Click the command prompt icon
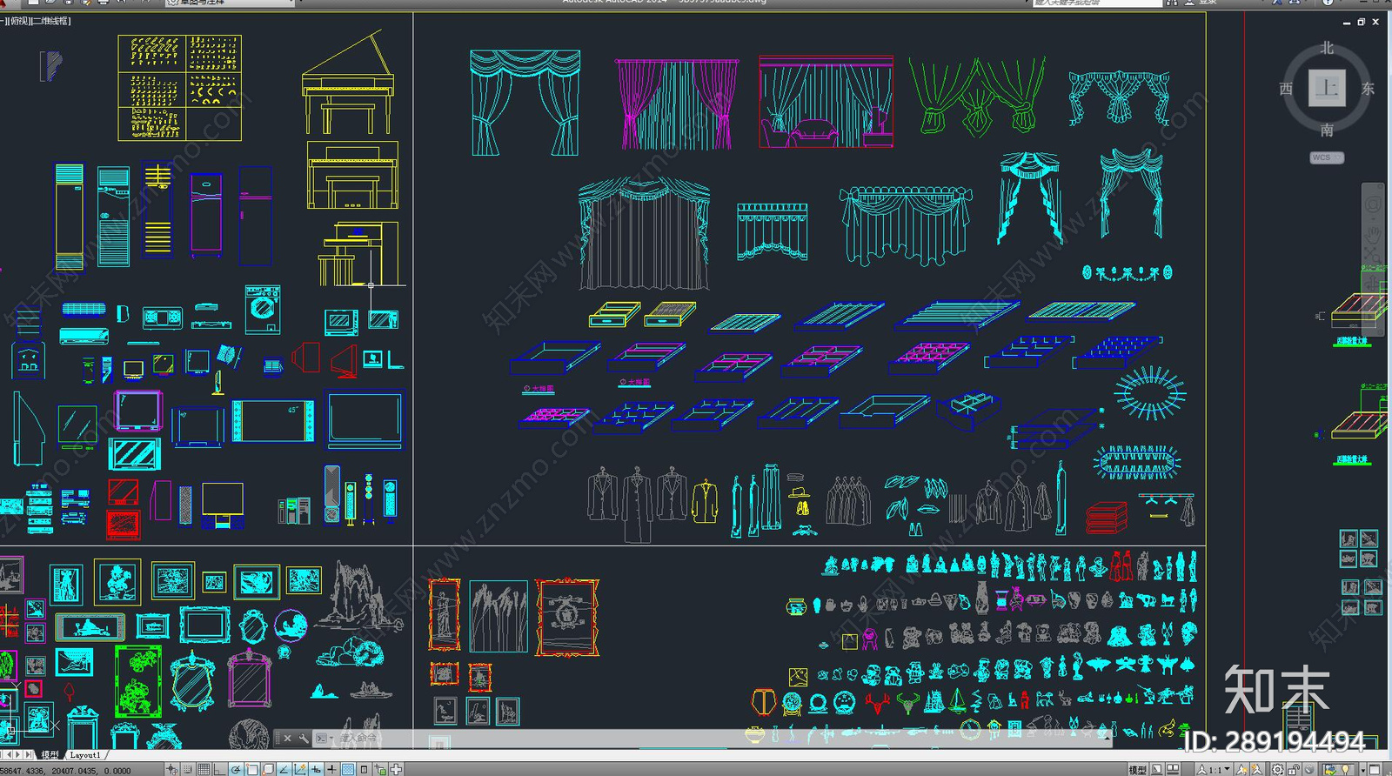This screenshot has width=1392, height=776. 321,738
